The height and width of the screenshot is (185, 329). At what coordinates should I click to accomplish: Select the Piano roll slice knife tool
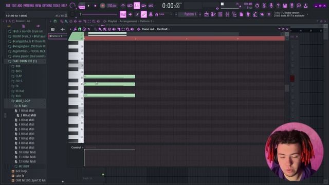click(x=119, y=29)
